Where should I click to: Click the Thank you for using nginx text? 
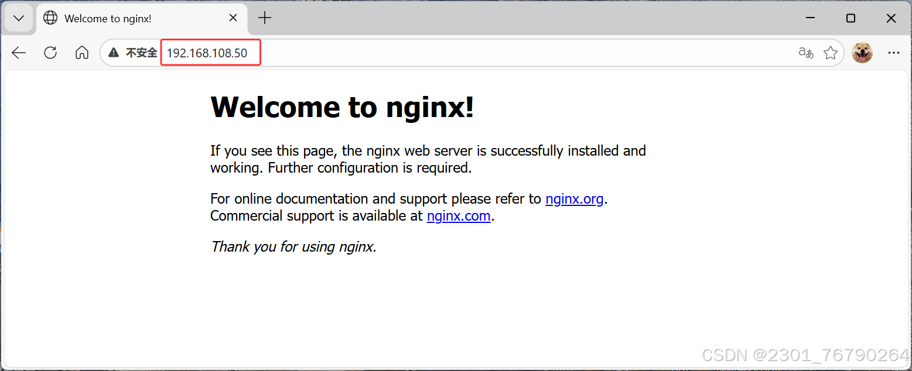point(293,247)
